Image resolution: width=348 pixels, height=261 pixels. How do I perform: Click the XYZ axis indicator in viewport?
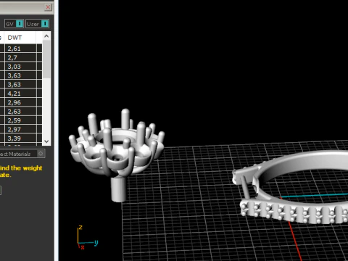pyautogui.click(x=88, y=237)
